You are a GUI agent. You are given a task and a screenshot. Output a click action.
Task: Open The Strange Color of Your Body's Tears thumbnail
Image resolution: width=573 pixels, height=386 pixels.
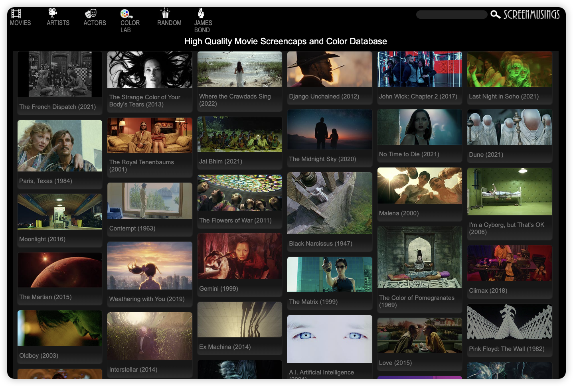[x=150, y=69]
